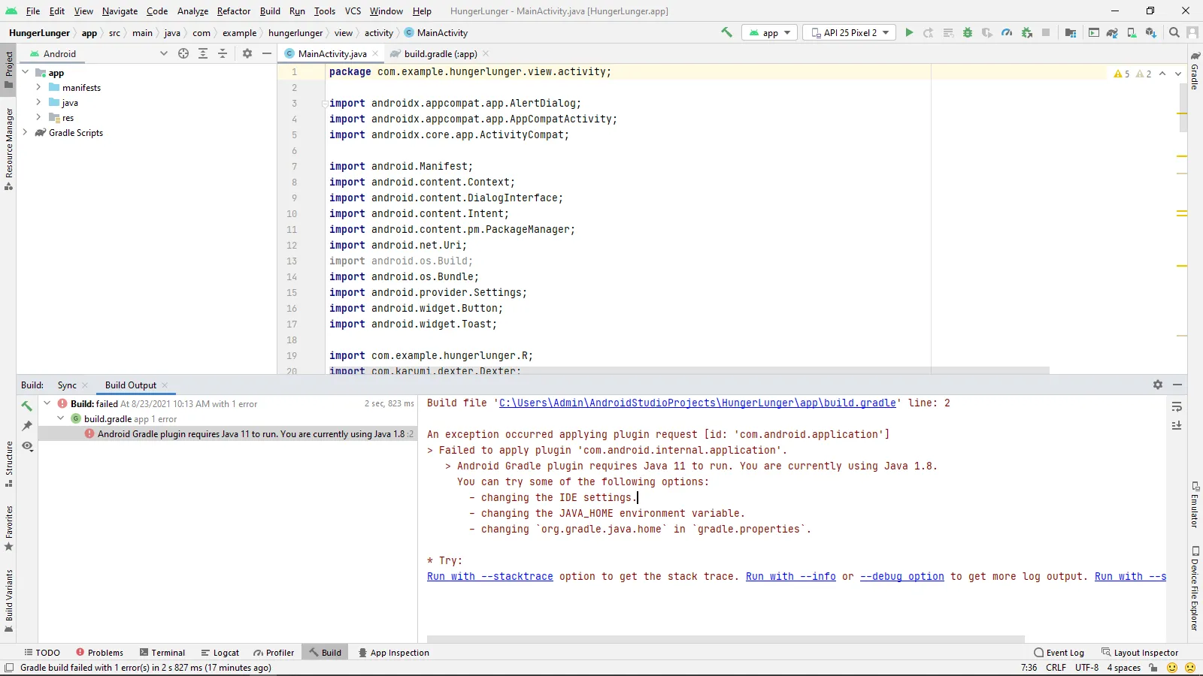This screenshot has width=1203, height=676.
Task: Click the Run with --stacktrace link
Action: point(489,576)
